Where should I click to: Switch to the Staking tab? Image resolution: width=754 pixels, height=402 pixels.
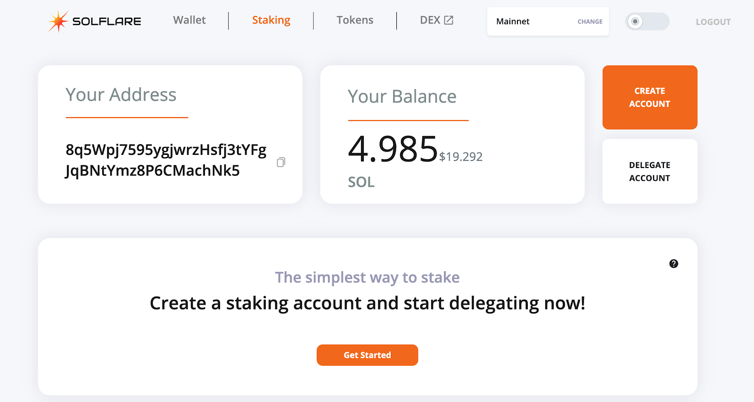271,20
